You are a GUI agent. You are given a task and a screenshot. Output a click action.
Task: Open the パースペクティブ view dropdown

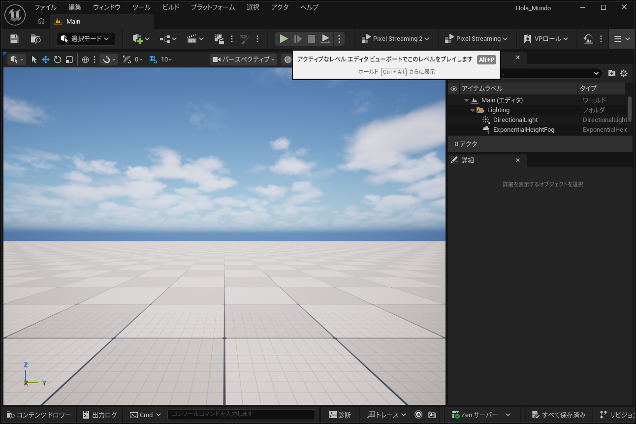point(244,60)
